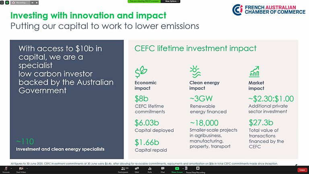
Task: Click the green encryption shield icon
Action: [7, 2]
